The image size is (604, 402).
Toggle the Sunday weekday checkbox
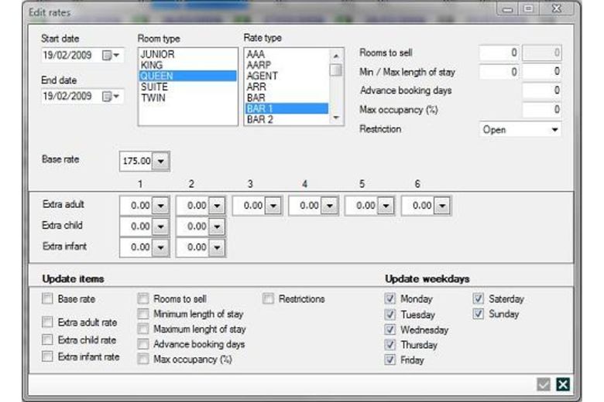479,315
